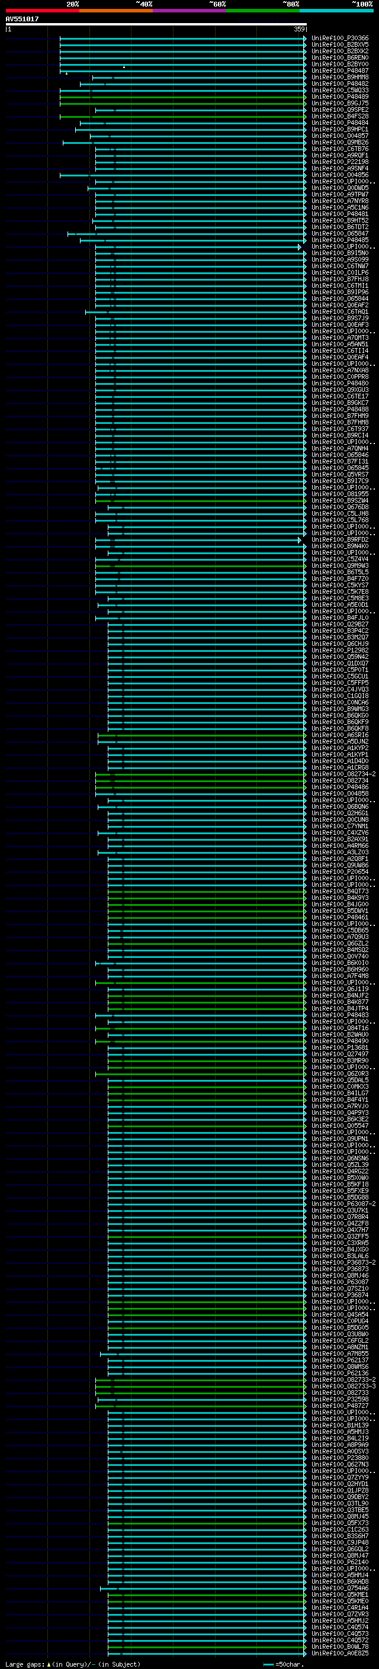The width and height of the screenshot is (379, 1669).
Task: Open hit UniRef100_P48483
Action: tap(339, 1015)
